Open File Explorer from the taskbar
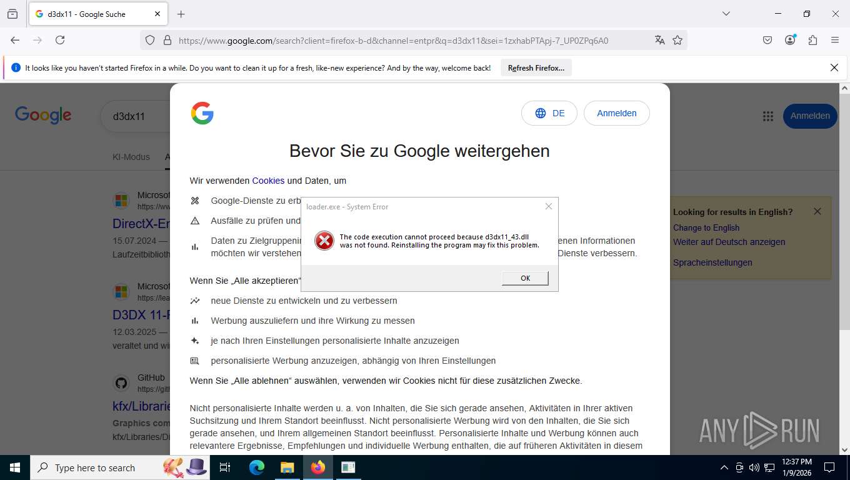 [287, 467]
